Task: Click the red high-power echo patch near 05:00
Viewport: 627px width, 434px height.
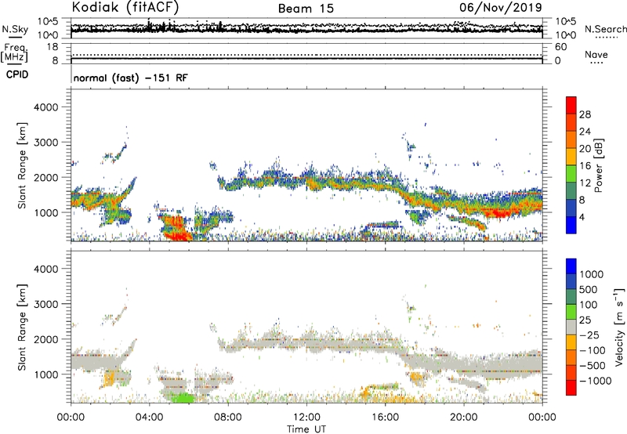Action: 176,227
